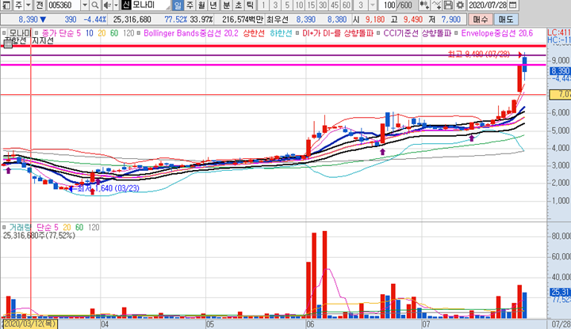This screenshot has height=329, width=571.
Task: Click the marker box before Bollinger Bands
Action: tap(138, 33)
